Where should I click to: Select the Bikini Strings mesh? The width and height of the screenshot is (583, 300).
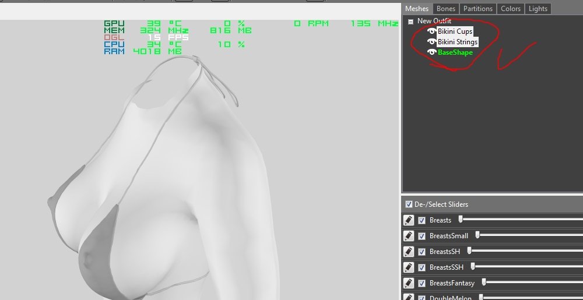click(457, 42)
